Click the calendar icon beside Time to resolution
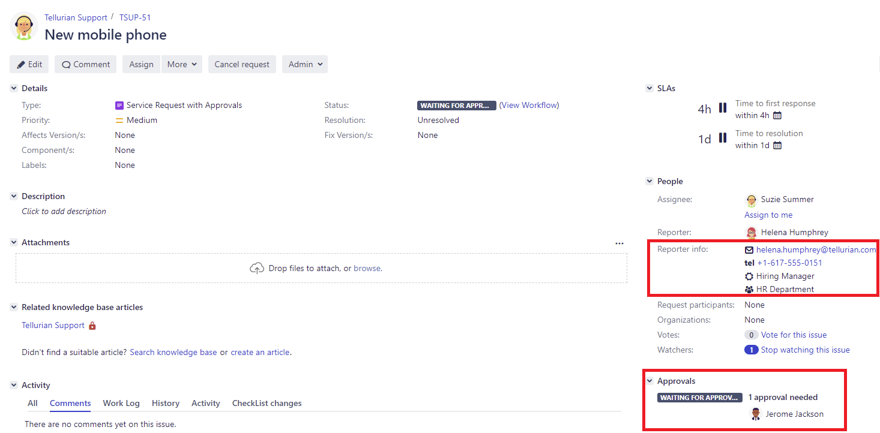 (x=777, y=146)
